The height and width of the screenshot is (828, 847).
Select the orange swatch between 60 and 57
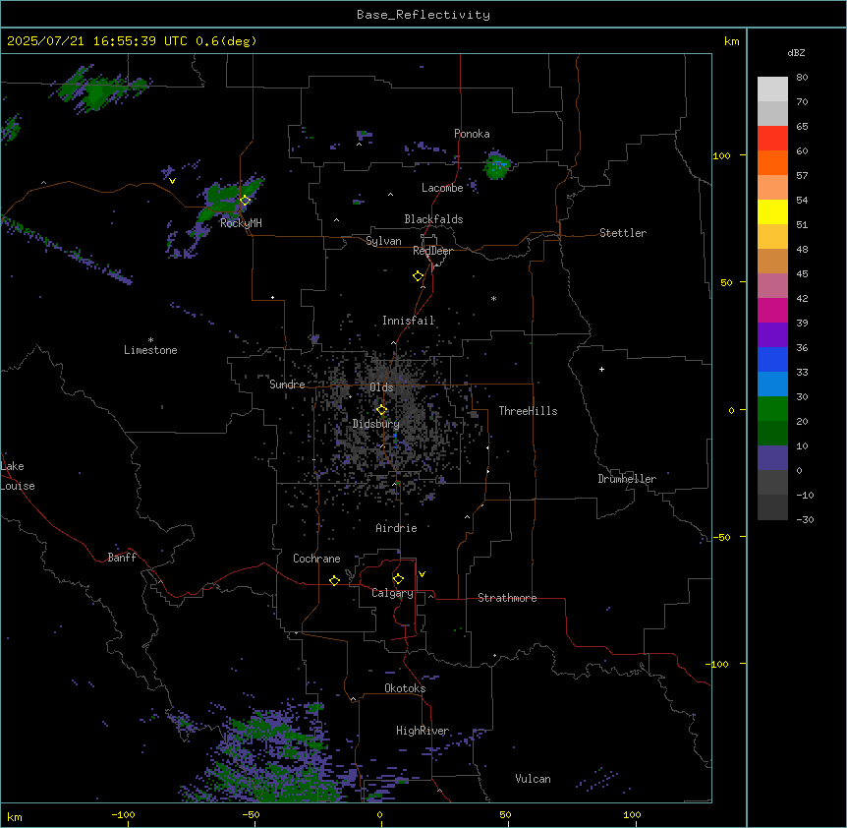pos(772,162)
